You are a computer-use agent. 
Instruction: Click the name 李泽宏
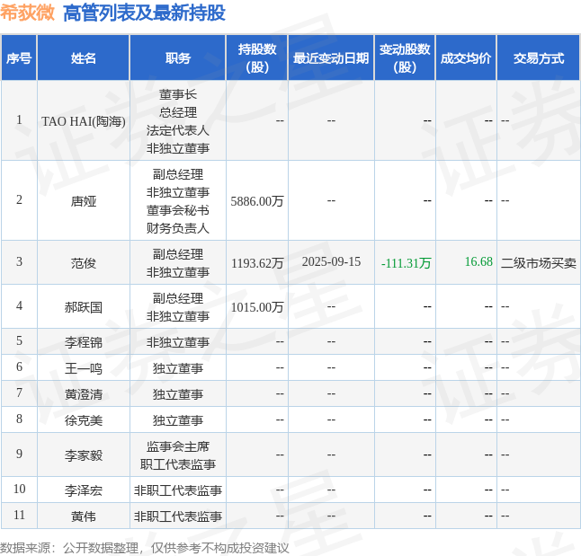pos(84,490)
